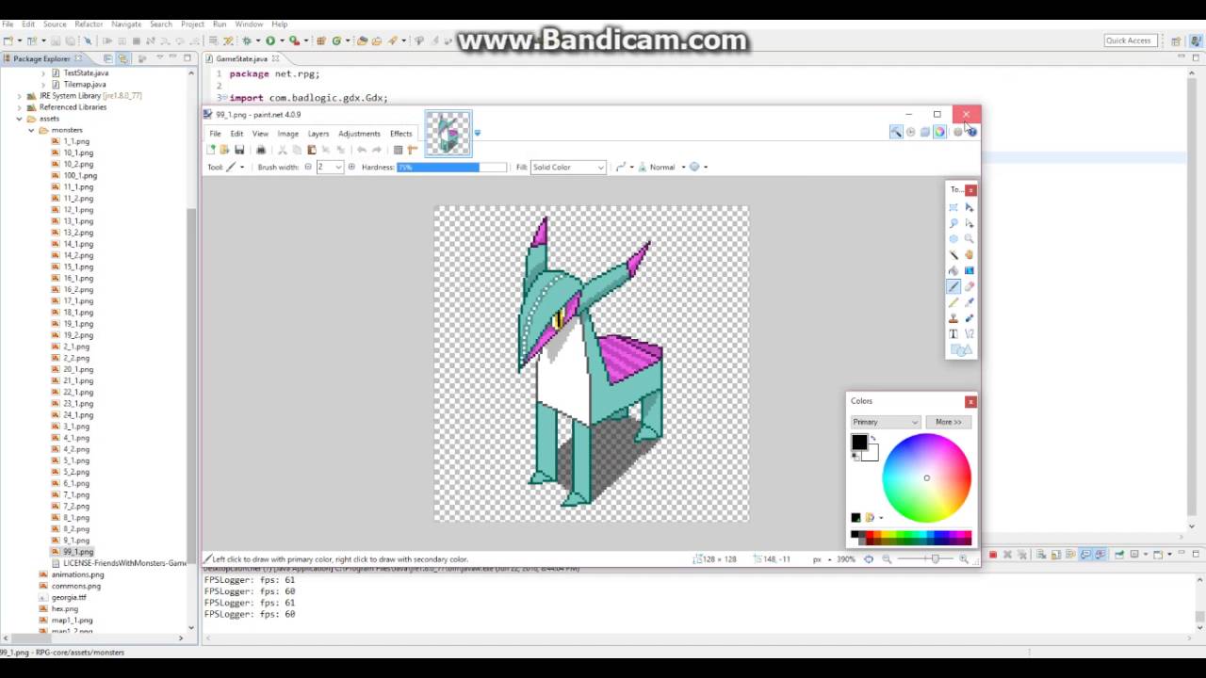This screenshot has height=678, width=1206.
Task: Select the Rectangle Select tool in Tools panel
Action: [953, 207]
